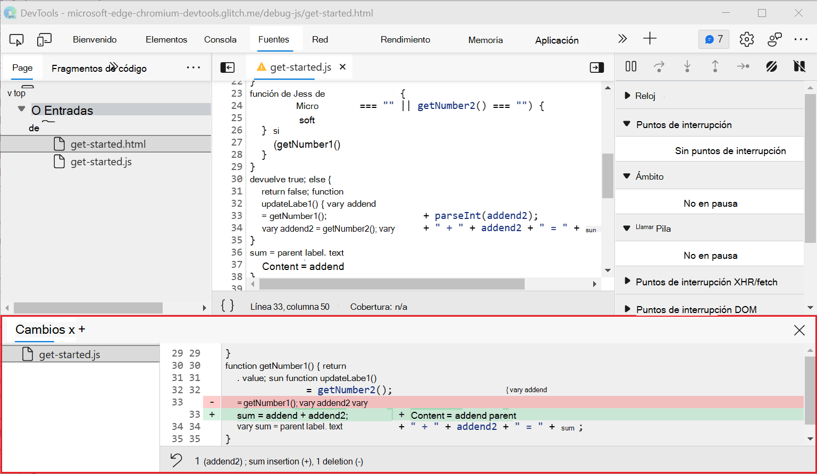Open the more tabs chevron
This screenshot has height=474, width=817.
click(622, 39)
